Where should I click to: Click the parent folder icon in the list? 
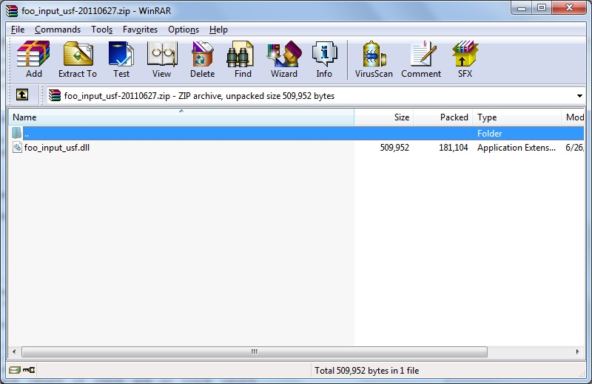click(16, 133)
